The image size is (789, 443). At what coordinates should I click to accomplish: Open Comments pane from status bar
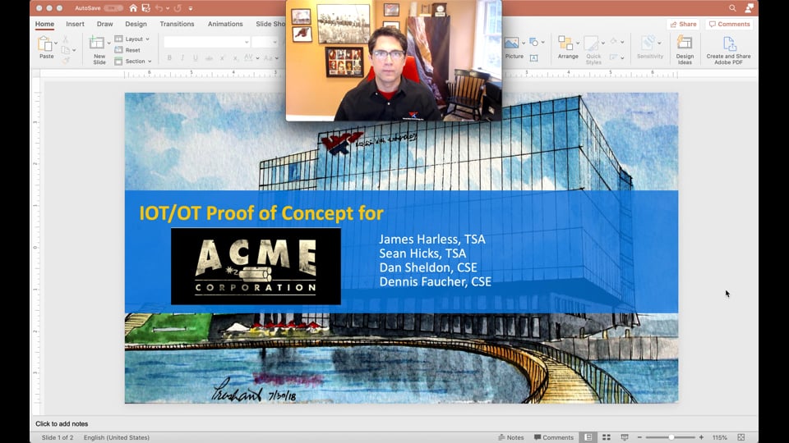[x=553, y=437]
